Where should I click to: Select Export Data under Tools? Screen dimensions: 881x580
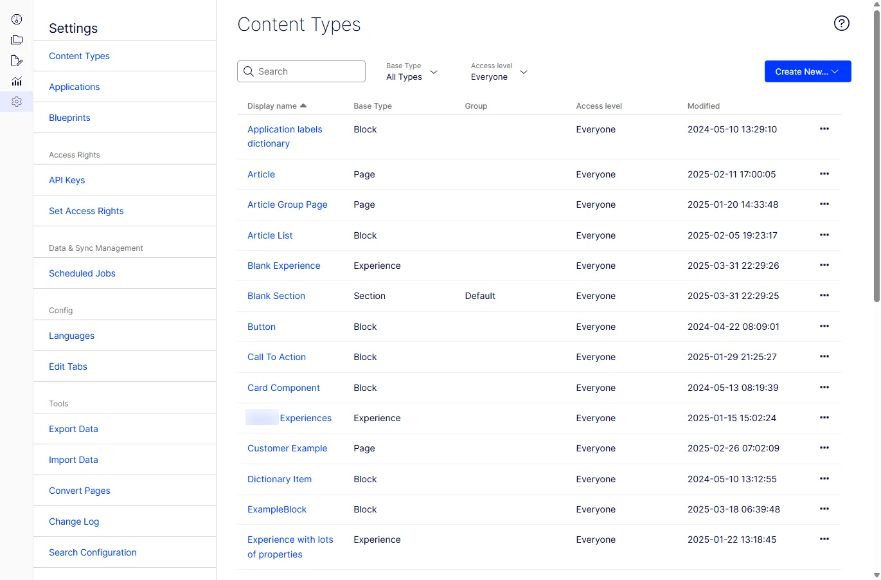pos(73,429)
